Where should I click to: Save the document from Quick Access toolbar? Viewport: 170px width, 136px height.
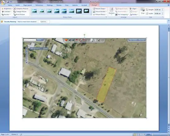tap(8, 2)
